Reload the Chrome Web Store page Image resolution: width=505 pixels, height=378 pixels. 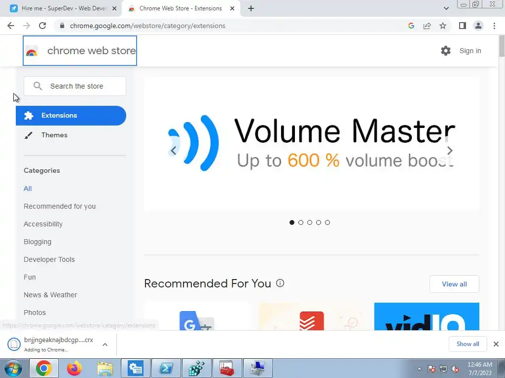pyautogui.click(x=42, y=26)
